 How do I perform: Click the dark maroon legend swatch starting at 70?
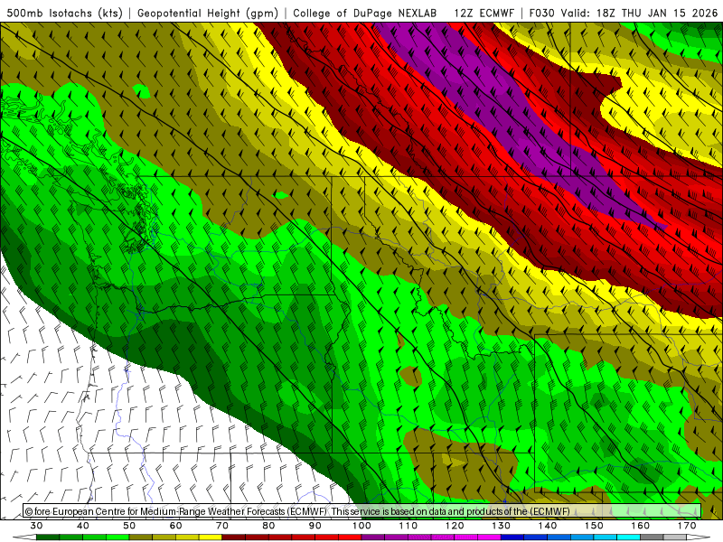click(234, 537)
